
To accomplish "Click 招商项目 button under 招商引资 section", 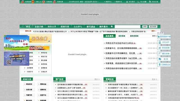I will click(43, 89).
